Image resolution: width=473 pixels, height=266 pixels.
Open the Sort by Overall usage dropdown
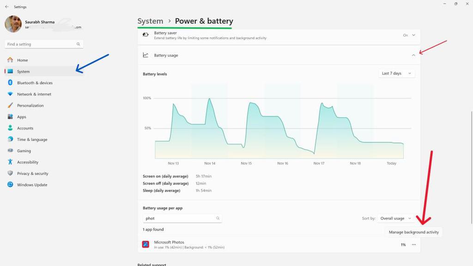tap(395, 218)
